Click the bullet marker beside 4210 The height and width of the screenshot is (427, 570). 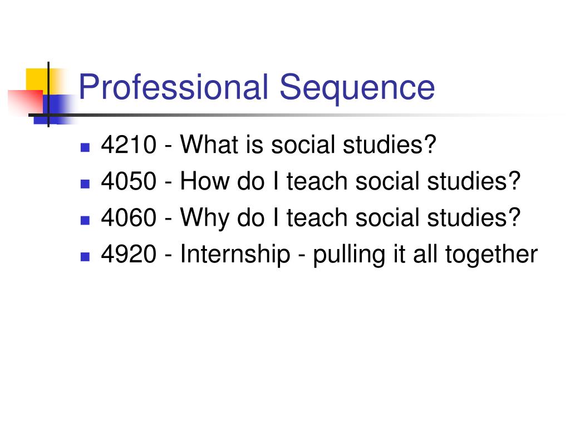coord(85,147)
